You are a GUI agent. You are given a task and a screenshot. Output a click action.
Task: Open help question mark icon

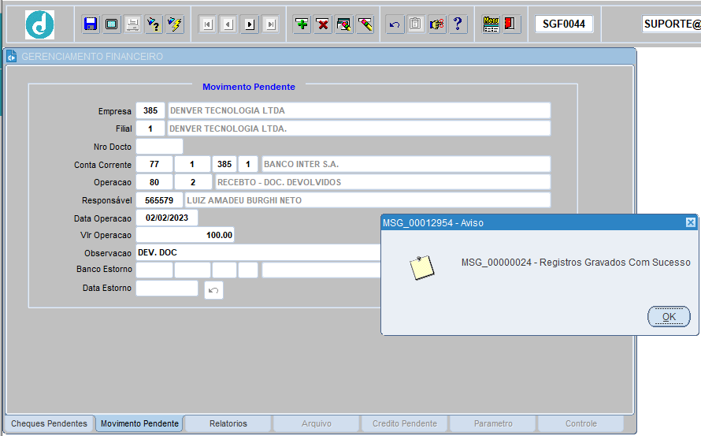(x=458, y=24)
